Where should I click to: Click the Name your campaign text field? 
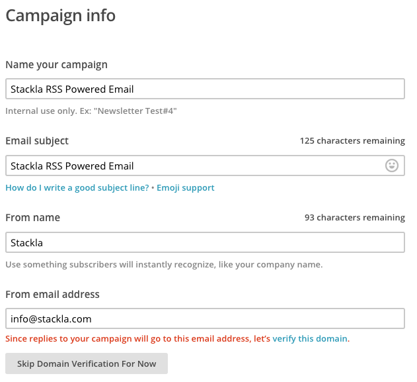click(x=205, y=89)
